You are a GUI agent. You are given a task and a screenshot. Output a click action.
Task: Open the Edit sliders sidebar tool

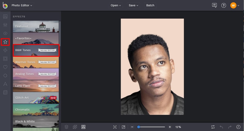click(x=5, y=25)
